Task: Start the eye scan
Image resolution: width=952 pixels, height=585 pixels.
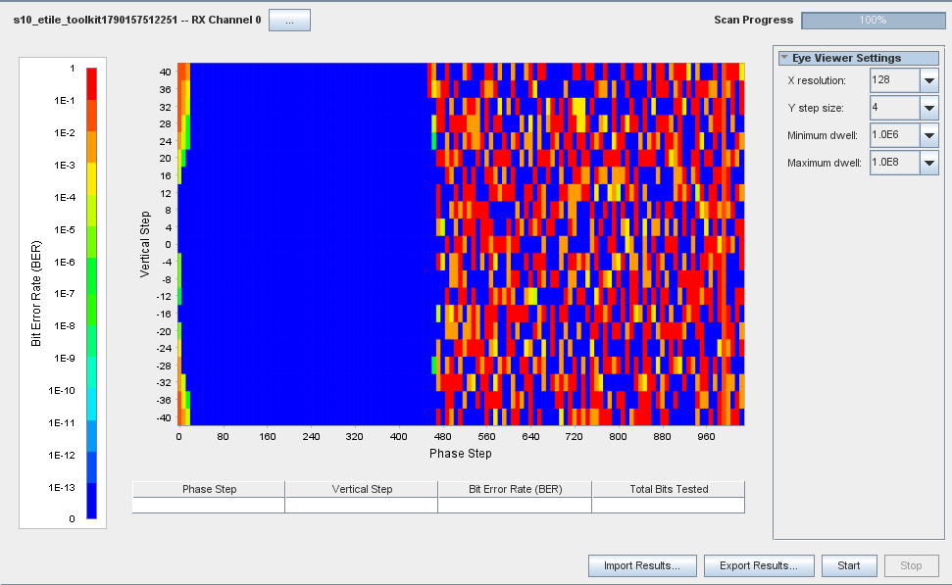Action: pyautogui.click(x=849, y=565)
